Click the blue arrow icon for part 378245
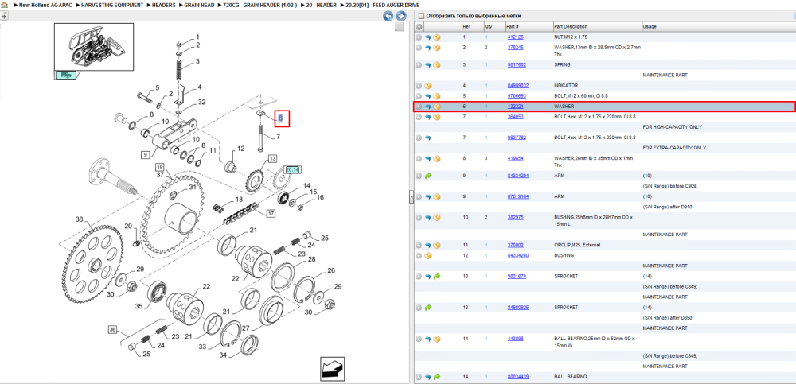 (427, 48)
